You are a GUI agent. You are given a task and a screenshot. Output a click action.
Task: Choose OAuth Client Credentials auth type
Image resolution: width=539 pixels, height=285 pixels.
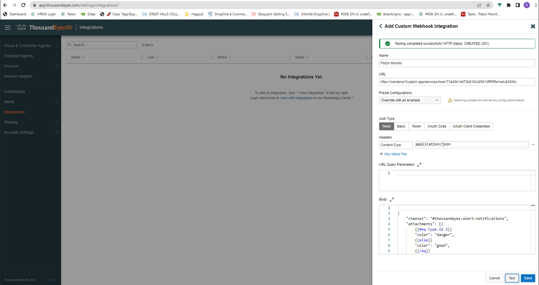coord(471,126)
